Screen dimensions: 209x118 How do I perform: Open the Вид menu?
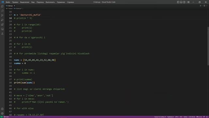(33, 2)
